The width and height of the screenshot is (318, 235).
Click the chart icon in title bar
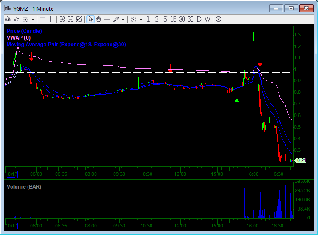8,8
